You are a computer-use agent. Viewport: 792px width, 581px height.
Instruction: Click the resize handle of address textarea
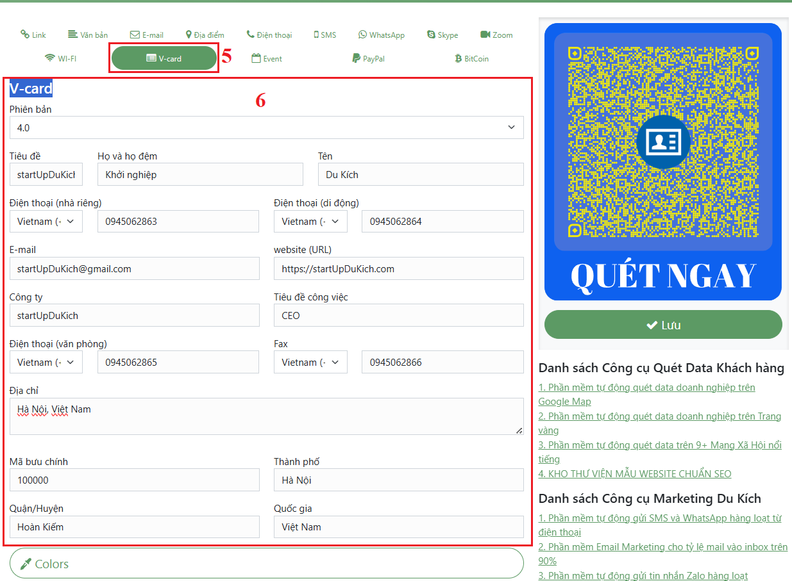519,431
